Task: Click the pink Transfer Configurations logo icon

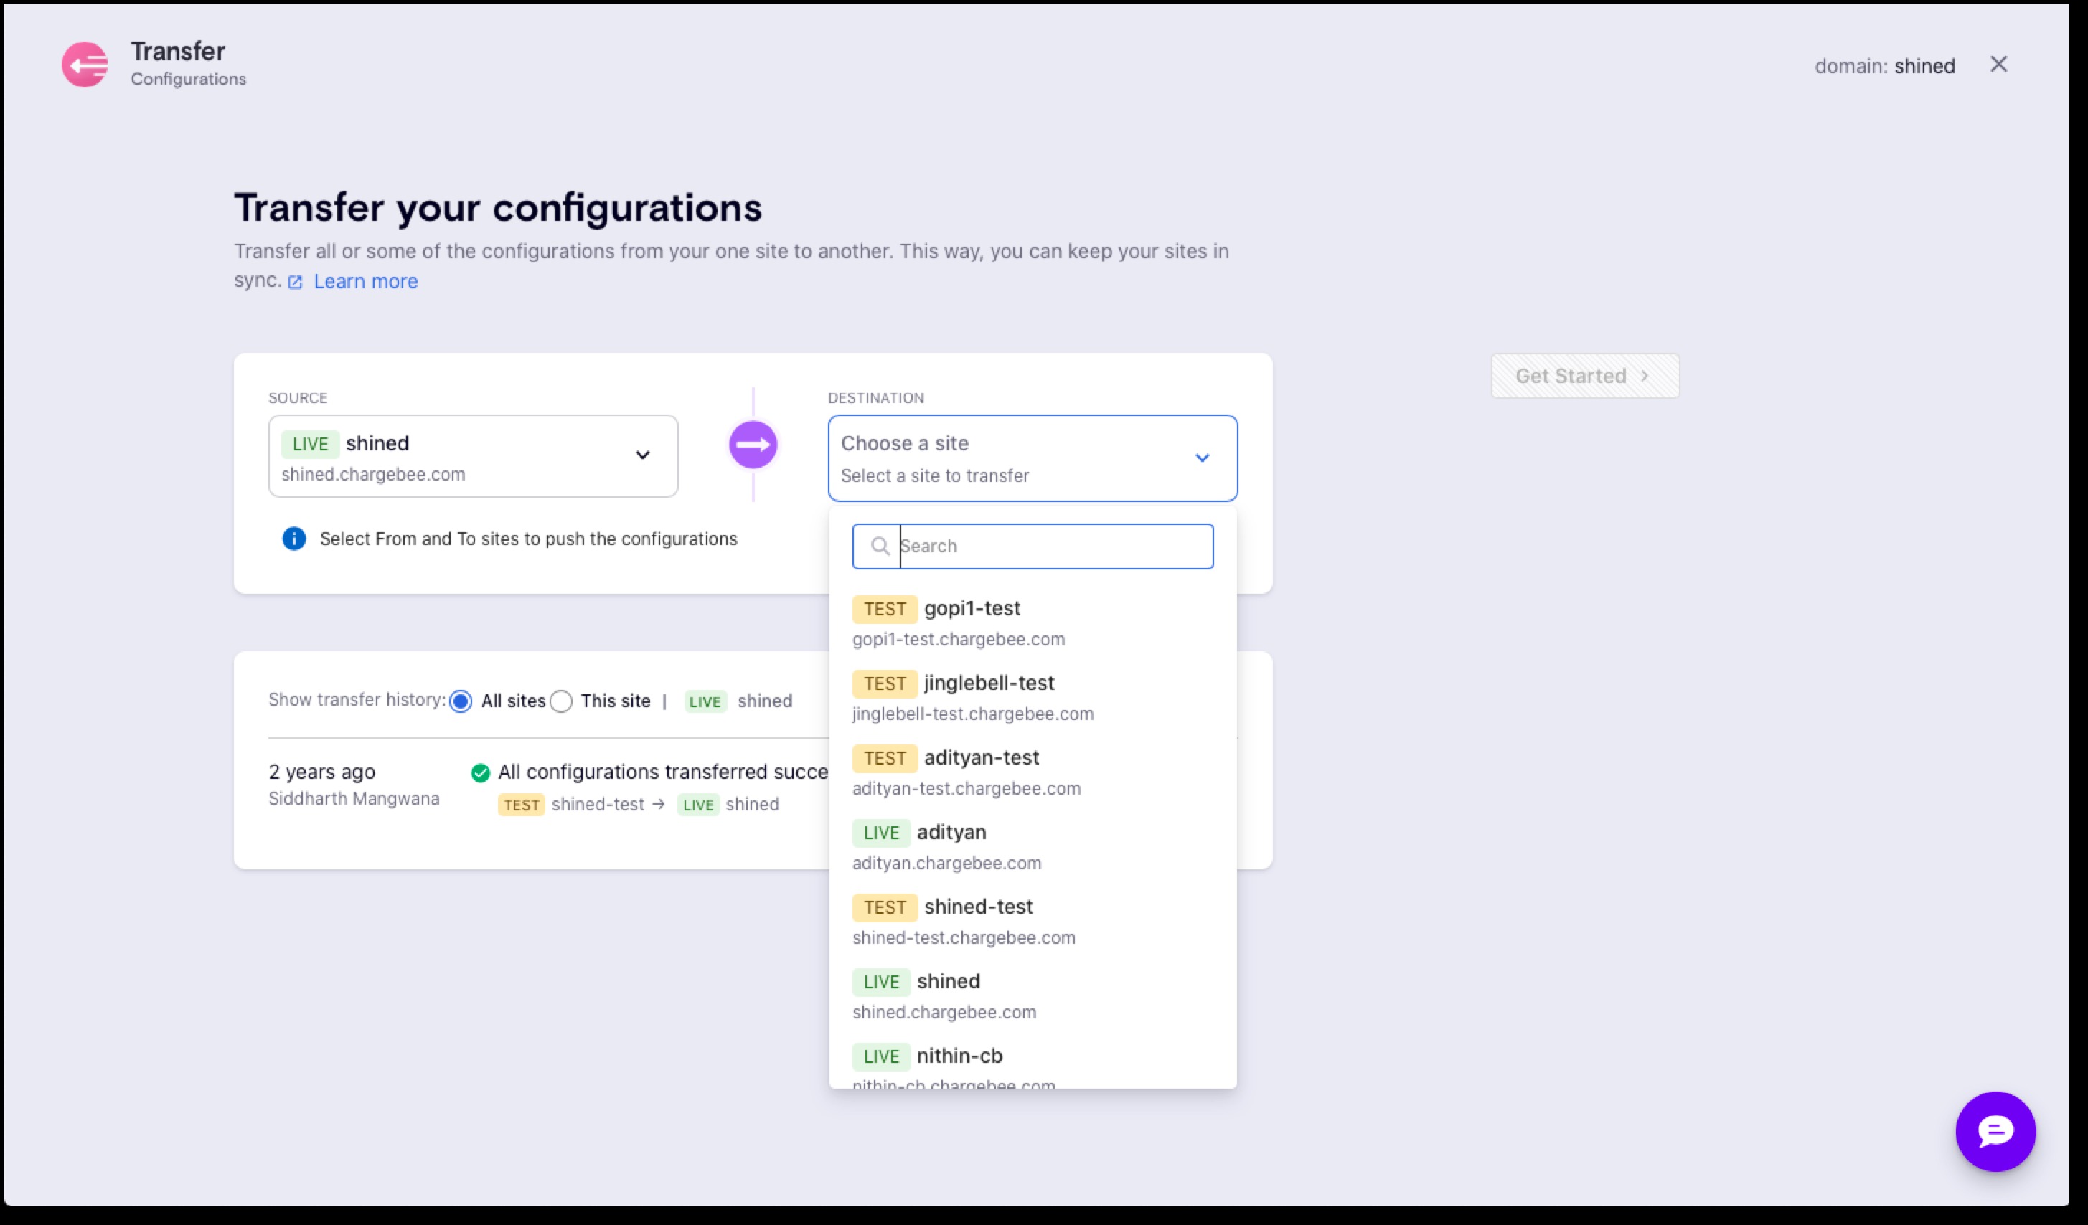Action: pyautogui.click(x=85, y=65)
